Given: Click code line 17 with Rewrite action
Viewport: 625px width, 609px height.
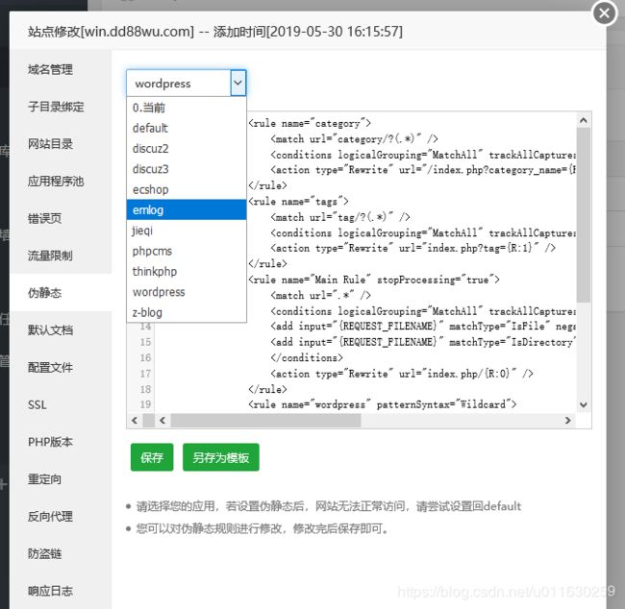Looking at the screenshot, I should (x=401, y=374).
